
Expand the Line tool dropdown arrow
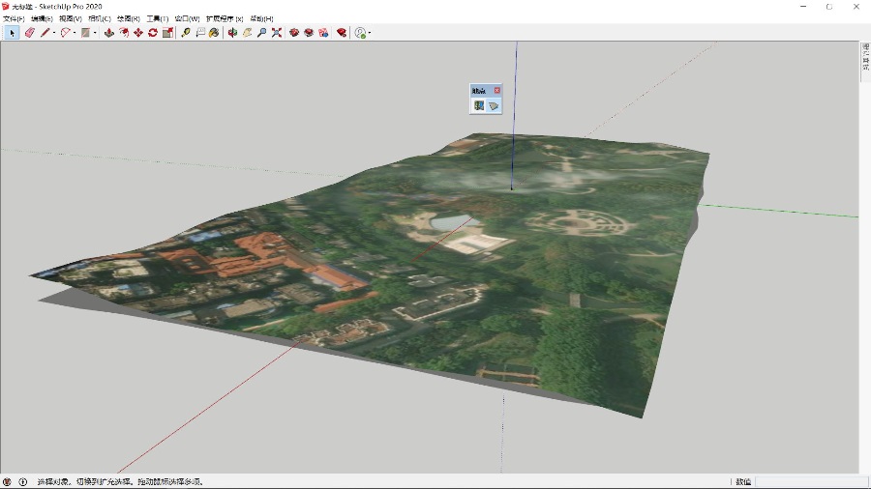(54, 33)
